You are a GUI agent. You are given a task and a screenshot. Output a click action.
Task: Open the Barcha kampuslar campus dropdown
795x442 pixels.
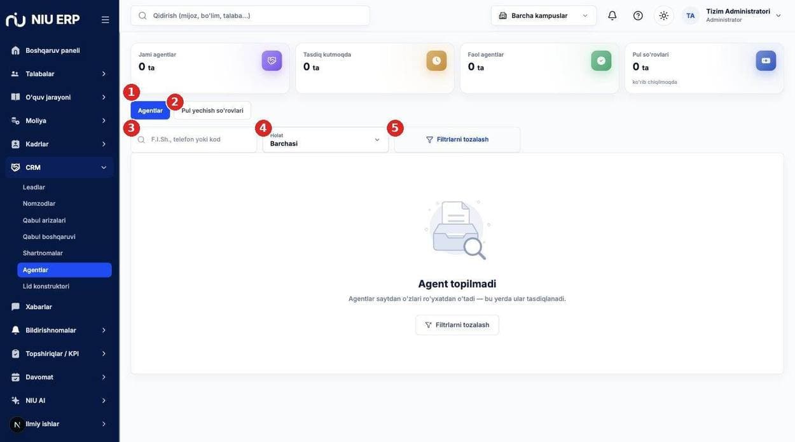[x=544, y=15]
